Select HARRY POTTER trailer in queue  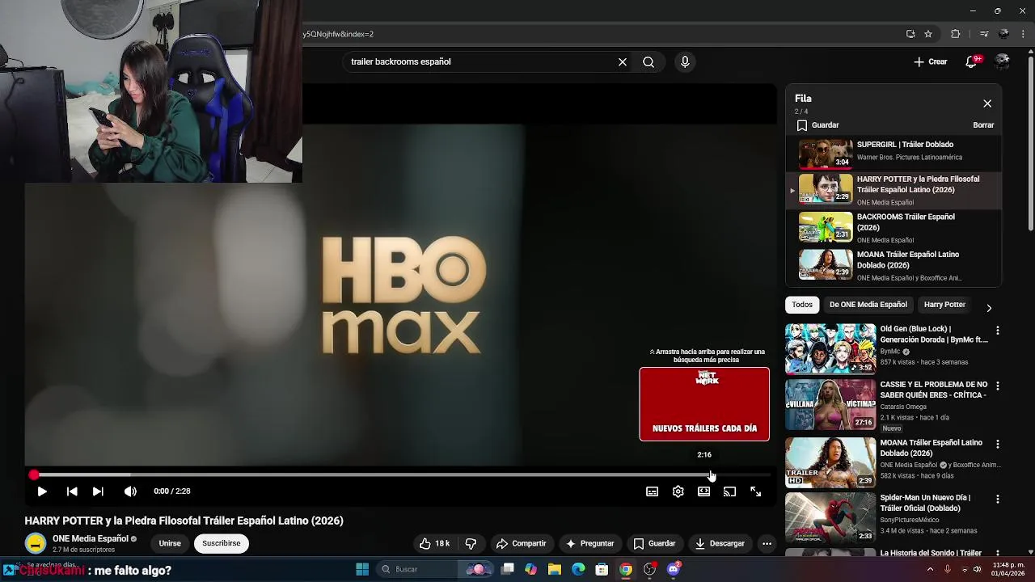893,190
